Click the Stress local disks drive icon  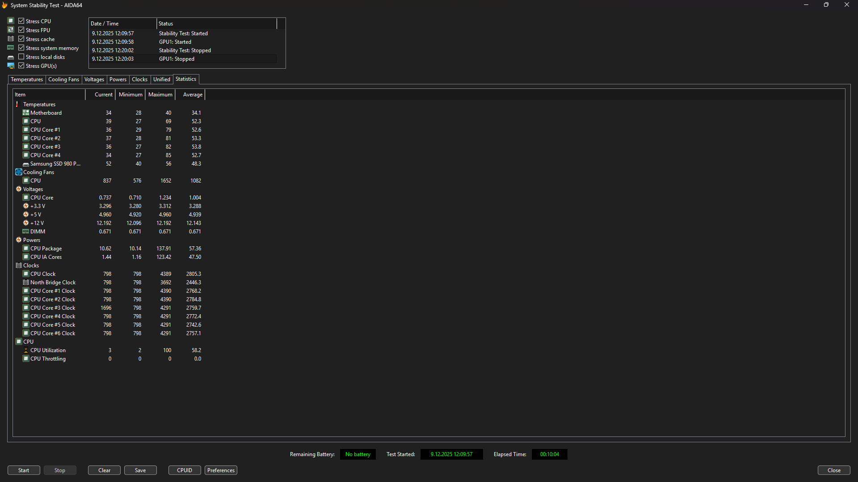[x=11, y=57]
